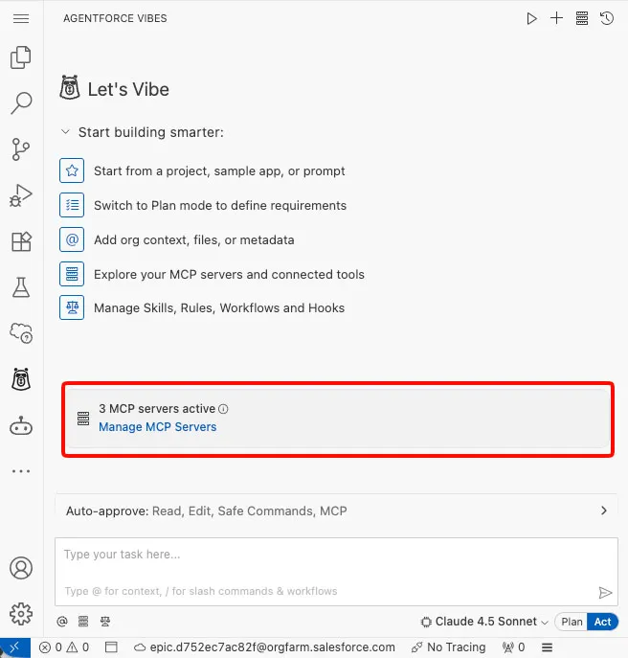The image size is (628, 658).
Task: Click the panel layout icon in status bar
Action: pyautogui.click(x=111, y=647)
